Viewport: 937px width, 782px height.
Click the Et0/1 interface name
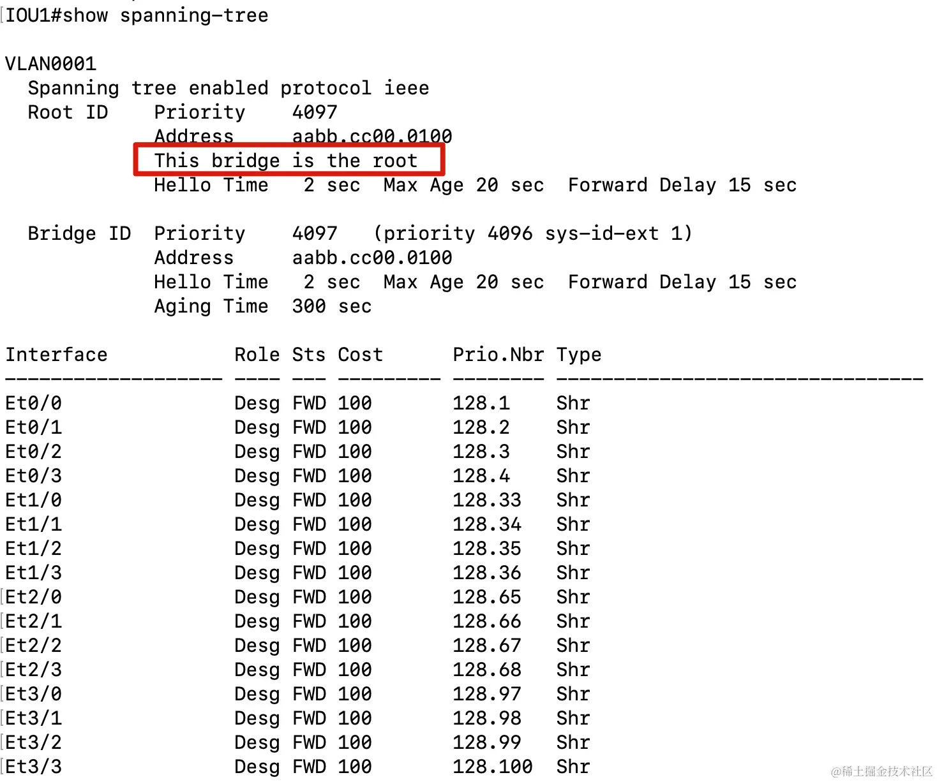click(x=34, y=427)
